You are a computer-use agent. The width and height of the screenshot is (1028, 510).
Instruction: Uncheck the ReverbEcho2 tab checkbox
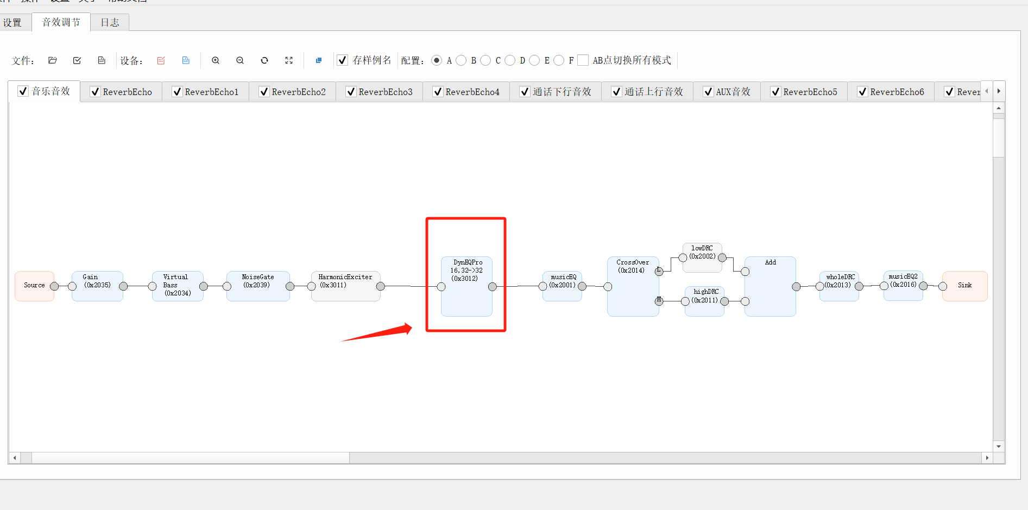tap(264, 92)
